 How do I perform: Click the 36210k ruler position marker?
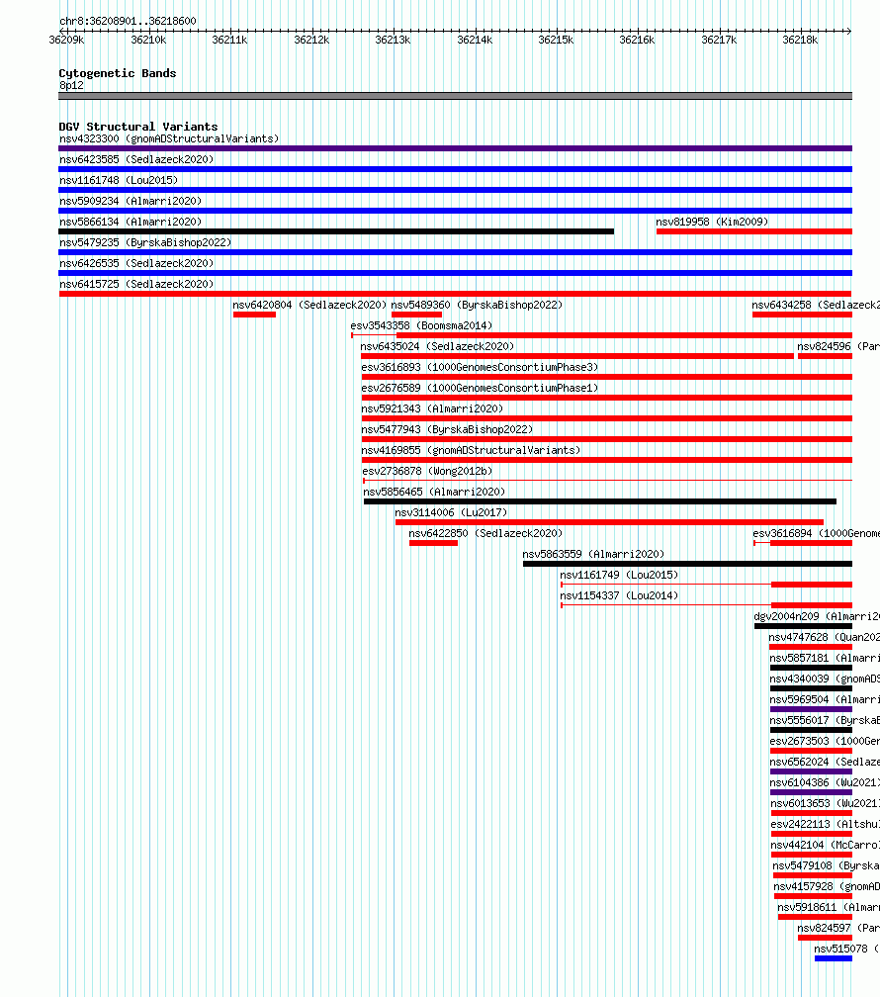coord(148,40)
